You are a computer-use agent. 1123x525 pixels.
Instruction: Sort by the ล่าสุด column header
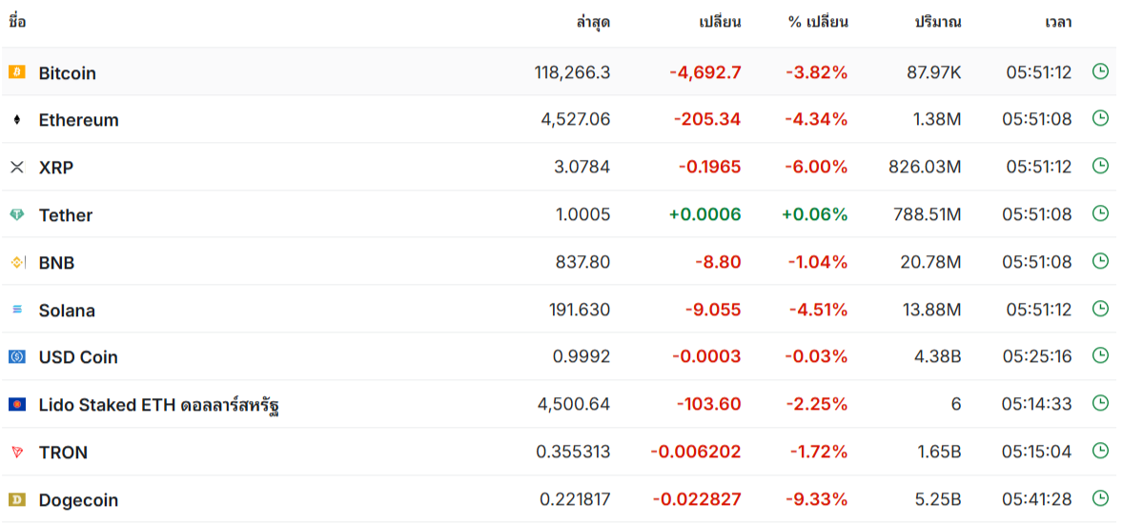593,22
